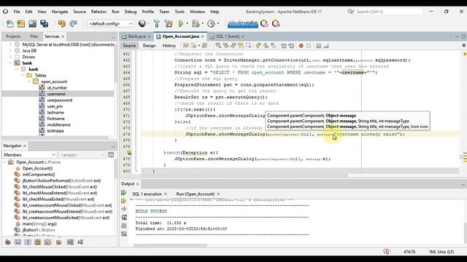
Task: Toggle Show Inner Classes filter in Navigator
Action: tap(47, 242)
